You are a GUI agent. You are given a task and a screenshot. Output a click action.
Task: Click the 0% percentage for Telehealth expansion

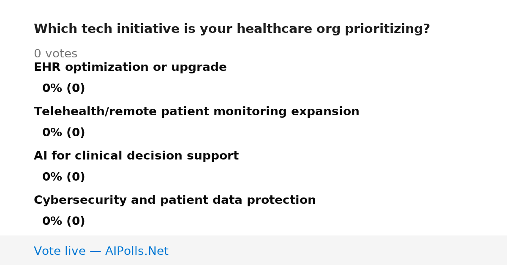52,133
